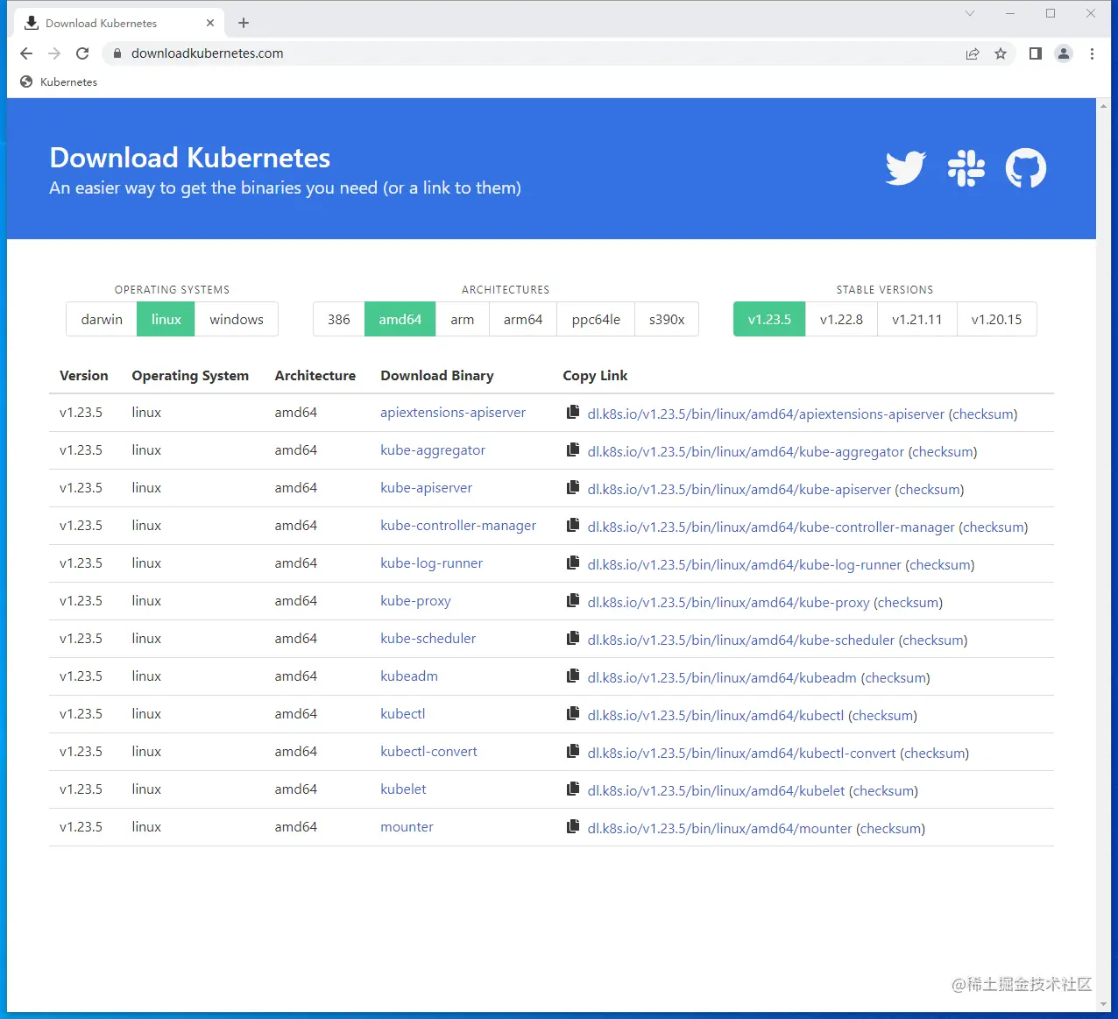Toggle stable version v1.23.5

(769, 319)
